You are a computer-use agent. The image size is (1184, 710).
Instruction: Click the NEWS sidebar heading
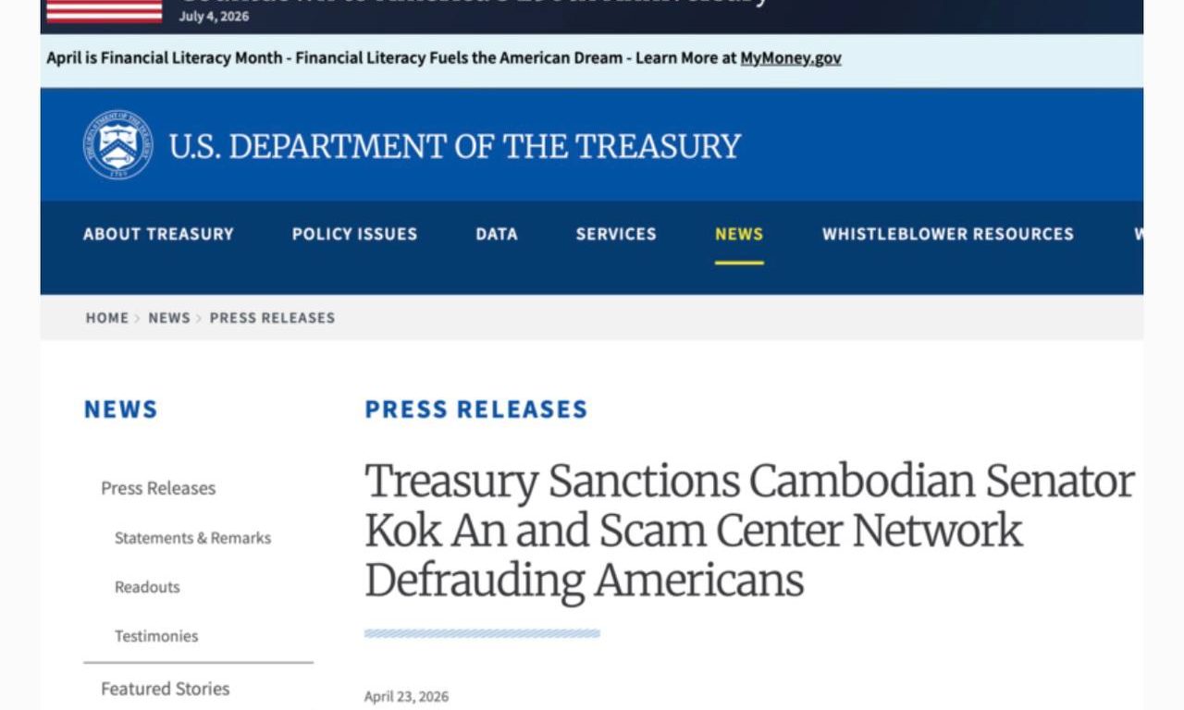point(121,410)
